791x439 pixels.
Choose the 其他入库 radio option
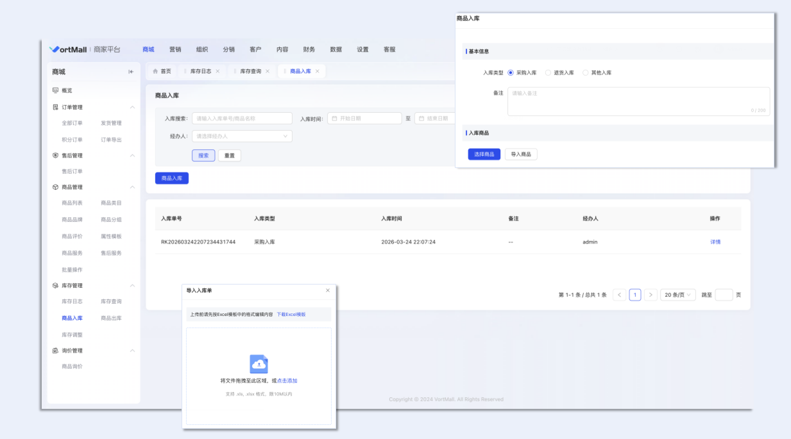585,73
